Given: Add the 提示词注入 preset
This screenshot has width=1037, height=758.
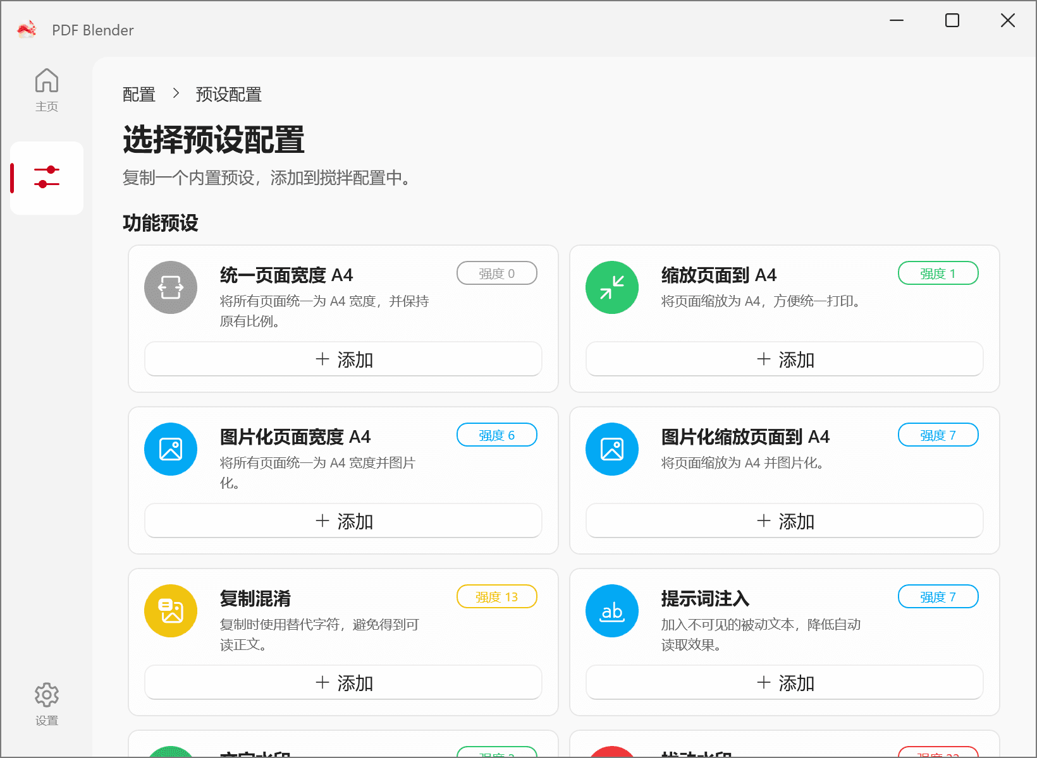Looking at the screenshot, I should (x=785, y=683).
